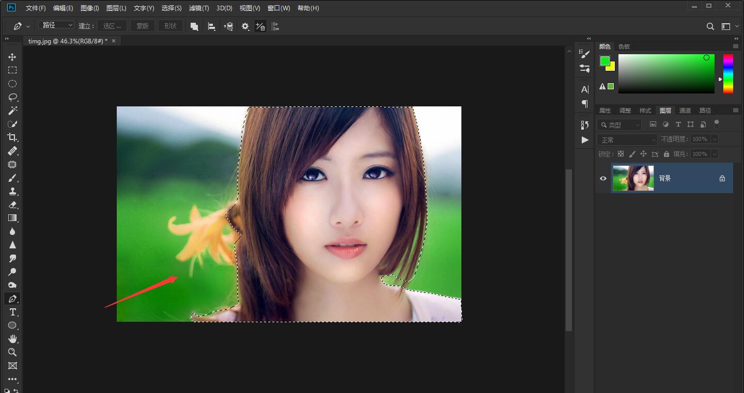Select the Eraser tool
This screenshot has height=393, width=744.
(12, 205)
